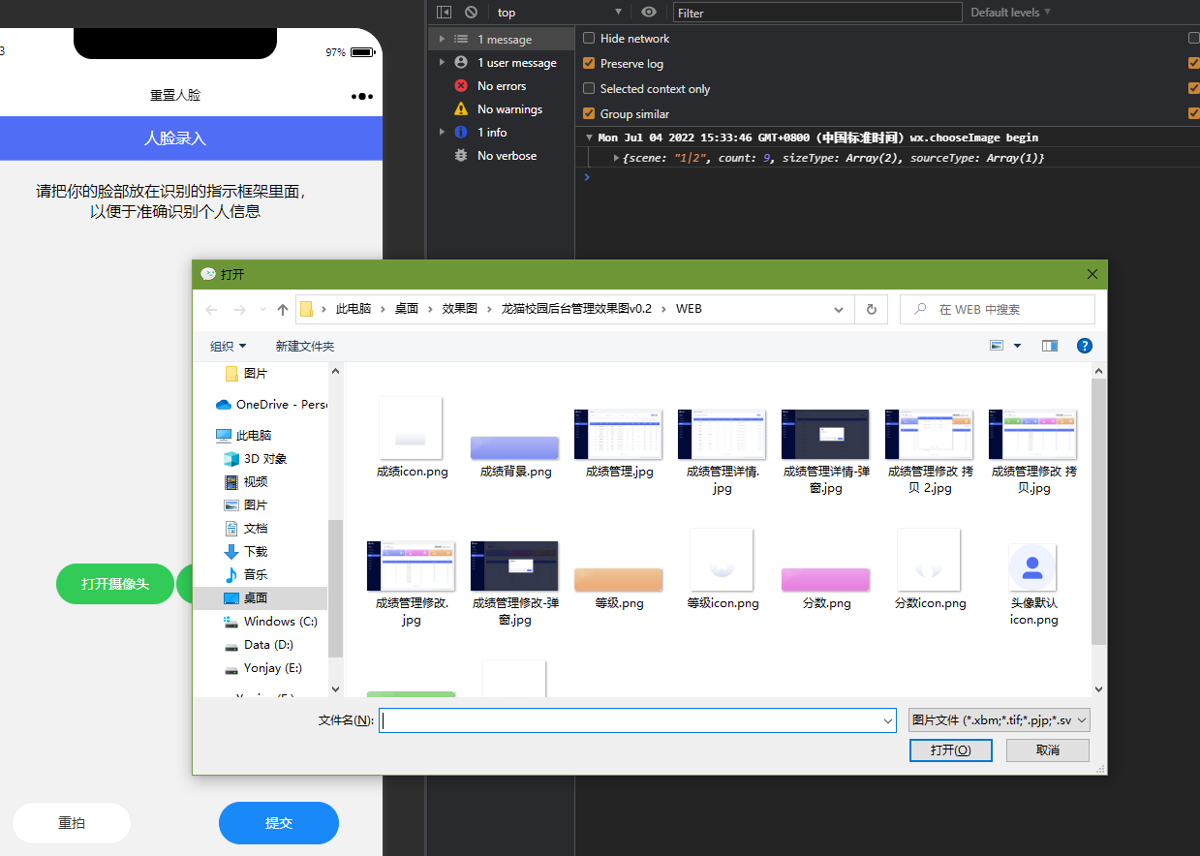This screenshot has height=856, width=1200.
Task: Click the help question-mark icon in dialog toolbar
Action: pyautogui.click(x=1084, y=346)
